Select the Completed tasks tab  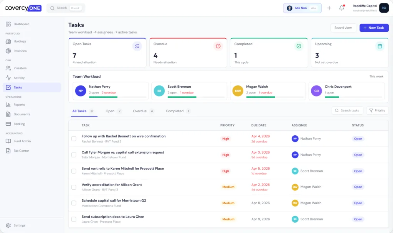pyautogui.click(x=175, y=111)
